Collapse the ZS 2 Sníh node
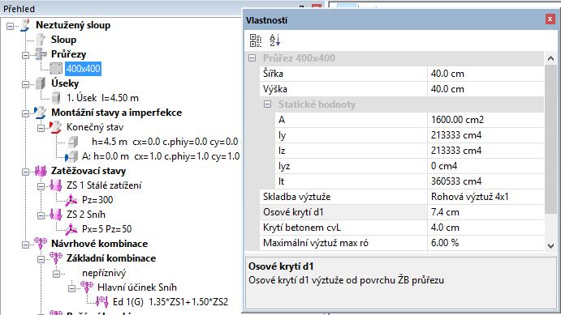Screen dimensions: 561x315 (41, 215)
